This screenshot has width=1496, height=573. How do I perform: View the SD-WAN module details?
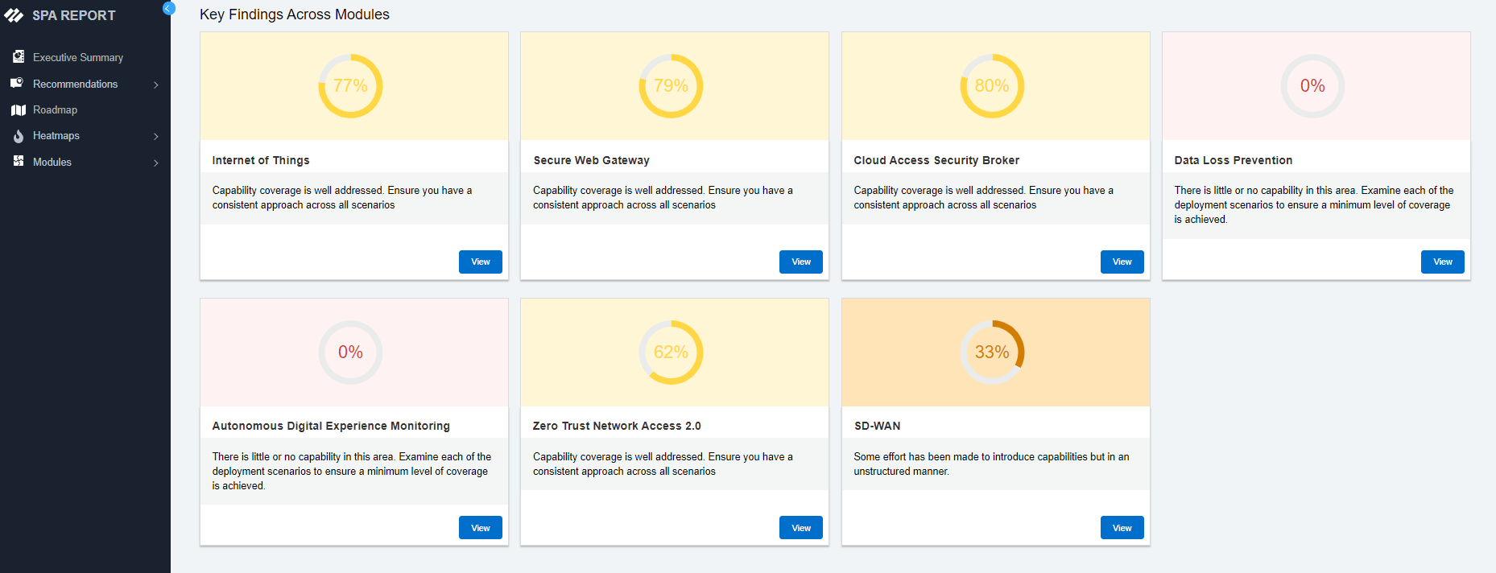[1122, 528]
